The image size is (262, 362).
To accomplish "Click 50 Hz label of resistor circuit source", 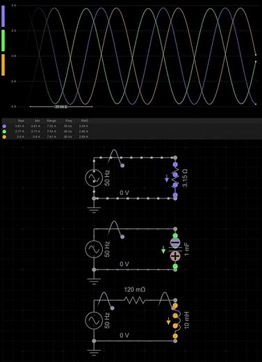I will (107, 178).
